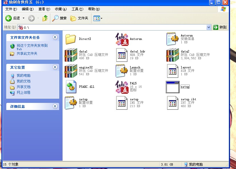Select the data2 CAB archive icon
The width and height of the screenshot is (236, 169).
(x=173, y=55)
